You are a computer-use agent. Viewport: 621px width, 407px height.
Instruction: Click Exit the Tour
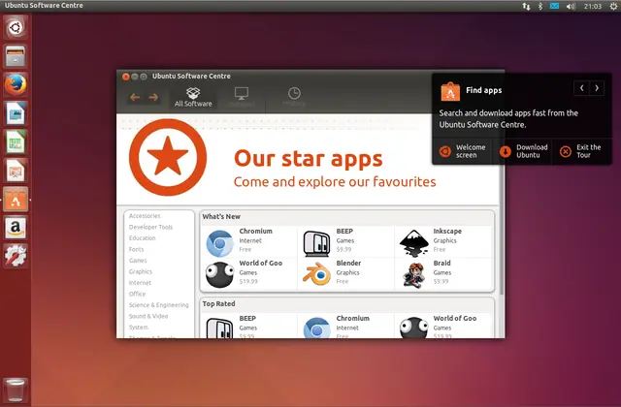pyautogui.click(x=582, y=151)
